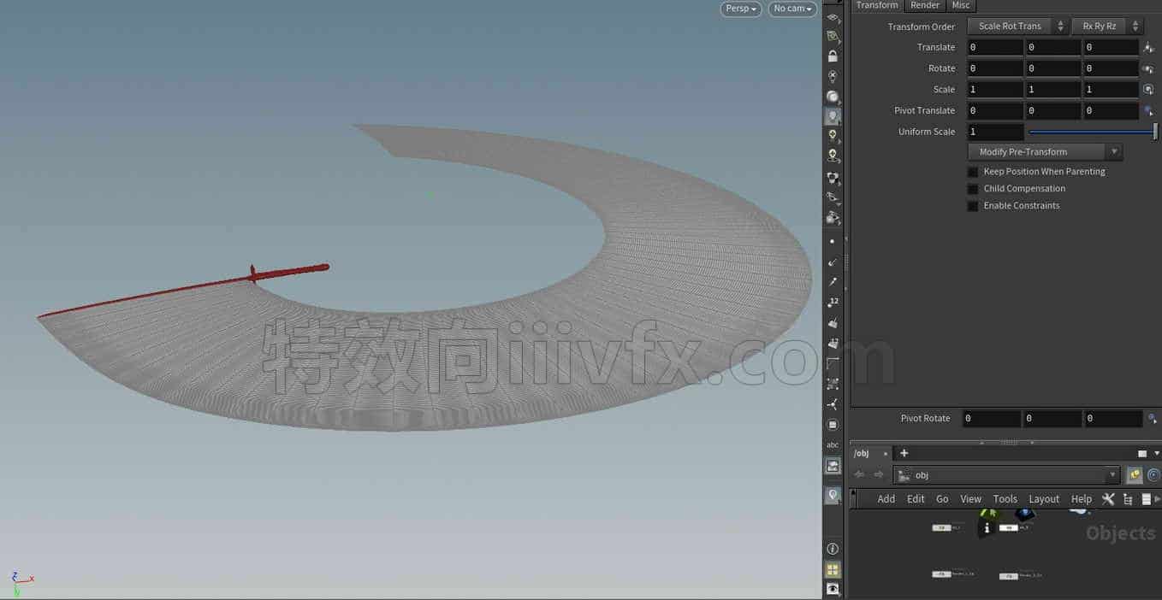
Task: Click the yellow pin icon beside obj path
Action: pyautogui.click(x=1135, y=475)
